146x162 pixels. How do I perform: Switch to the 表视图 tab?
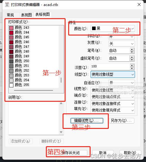click(x=26, y=15)
